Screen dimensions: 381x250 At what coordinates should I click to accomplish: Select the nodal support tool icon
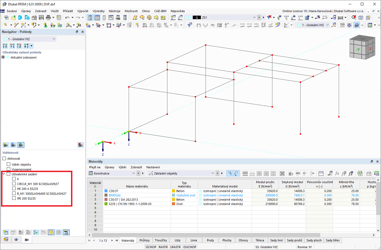point(45,25)
